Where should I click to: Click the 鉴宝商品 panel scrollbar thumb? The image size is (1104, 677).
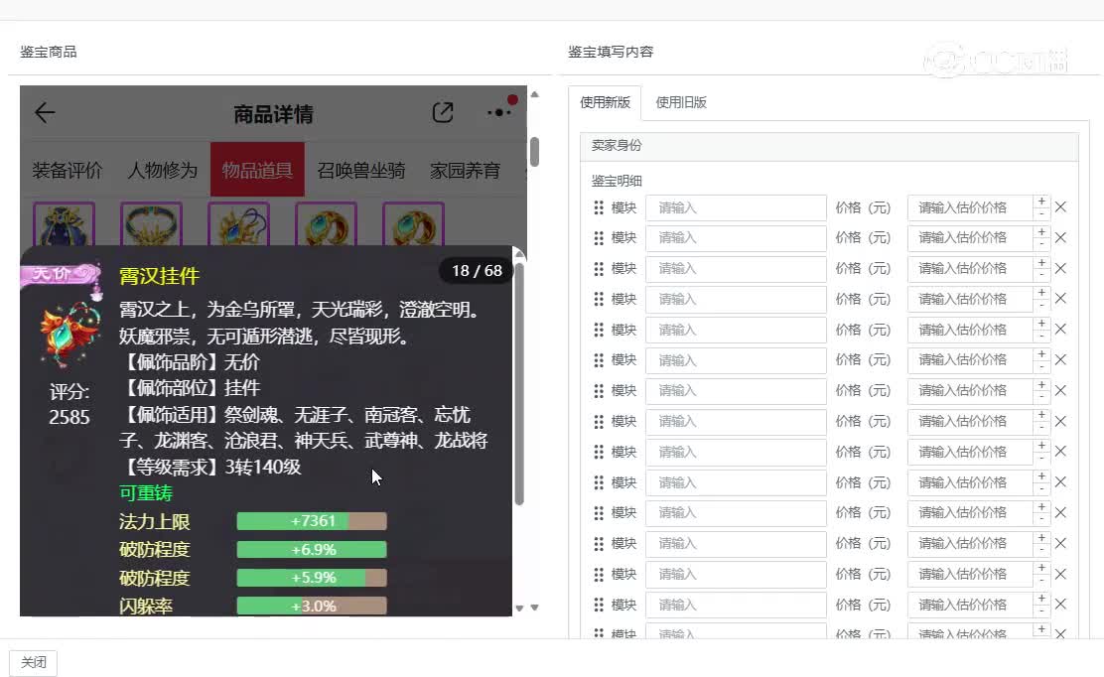pyautogui.click(x=534, y=151)
